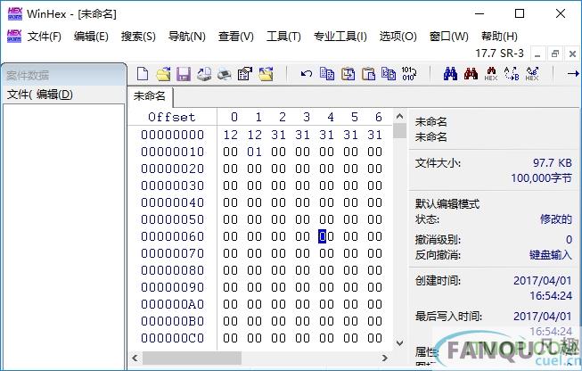Open the 窗口(W) menu
The width and height of the screenshot is (582, 371).
(x=448, y=37)
